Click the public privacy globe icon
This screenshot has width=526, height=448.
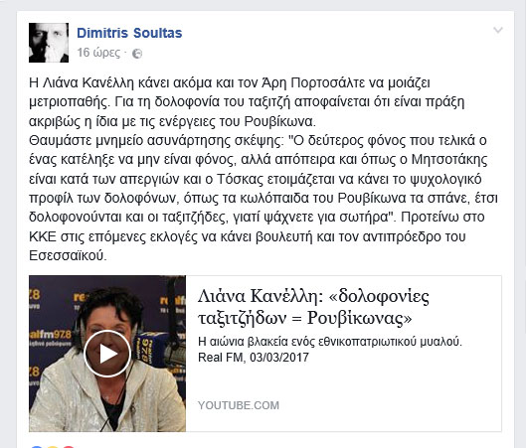point(137,54)
